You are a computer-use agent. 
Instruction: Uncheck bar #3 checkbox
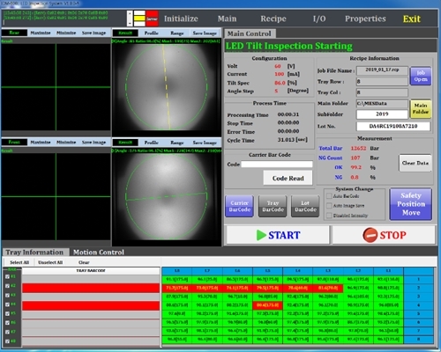pos(7,295)
